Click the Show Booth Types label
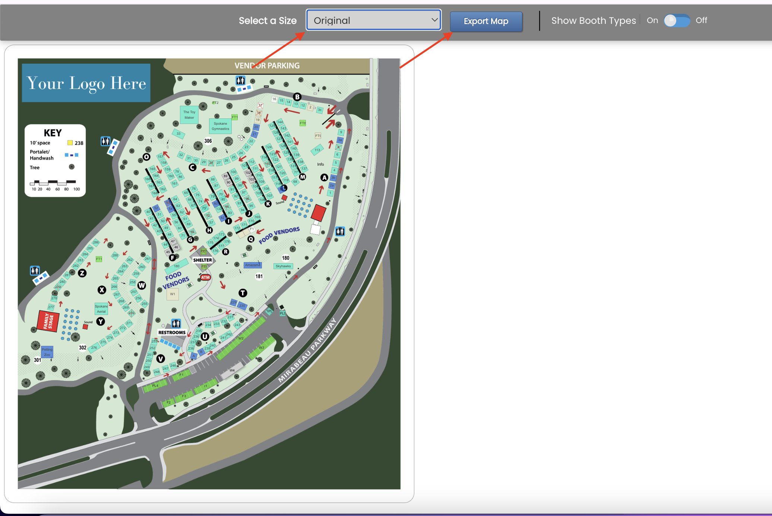 (x=594, y=20)
